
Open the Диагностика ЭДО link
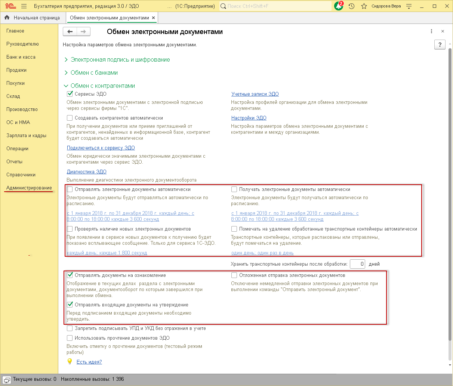pyautogui.click(x=87, y=172)
